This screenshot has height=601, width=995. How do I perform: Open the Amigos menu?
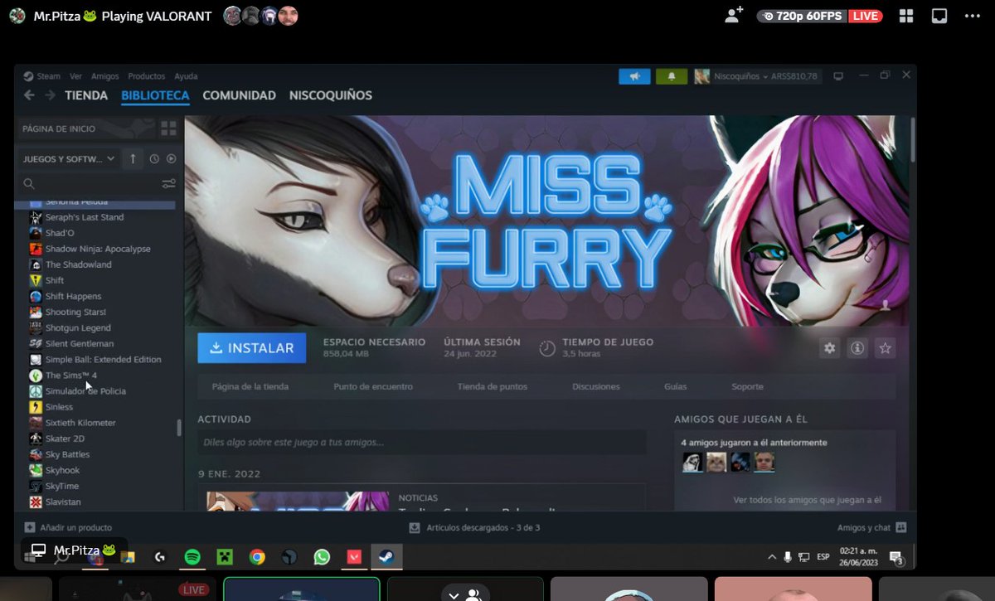pyautogui.click(x=105, y=76)
